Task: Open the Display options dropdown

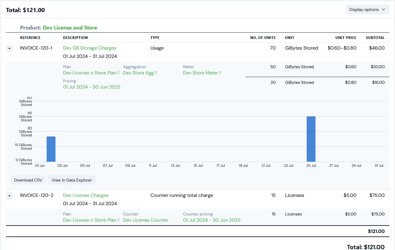Action: coord(367,9)
